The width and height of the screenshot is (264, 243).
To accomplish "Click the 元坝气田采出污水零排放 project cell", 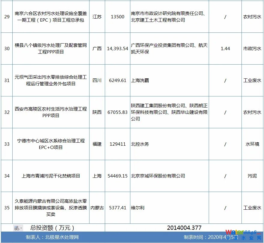I will pyautogui.click(x=51, y=80).
